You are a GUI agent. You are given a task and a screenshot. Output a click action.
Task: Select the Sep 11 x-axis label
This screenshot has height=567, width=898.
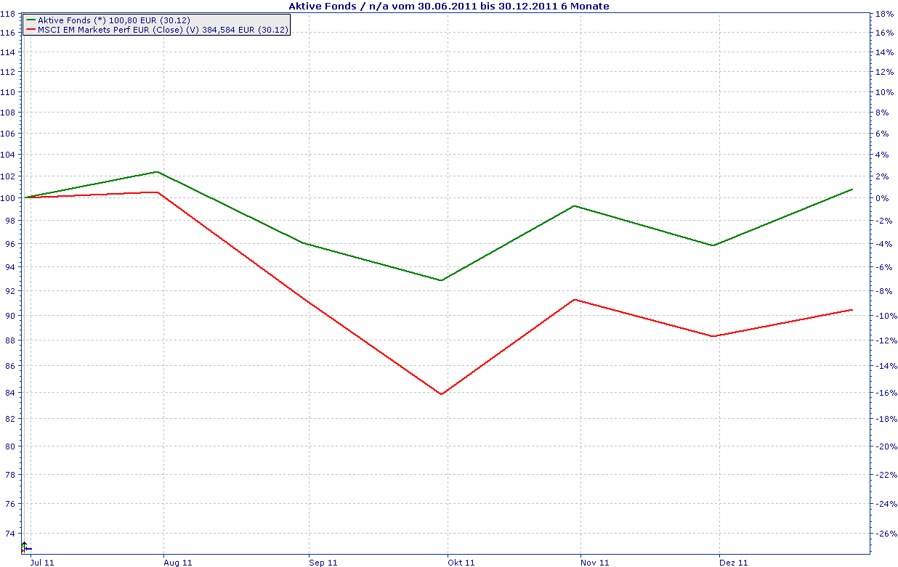coord(325,562)
